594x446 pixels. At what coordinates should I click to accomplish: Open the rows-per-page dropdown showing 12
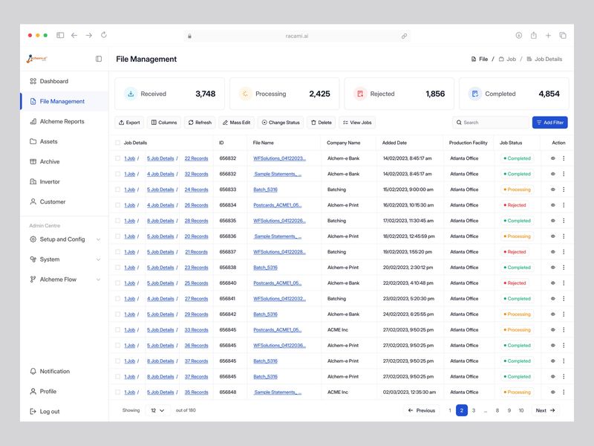click(x=155, y=410)
